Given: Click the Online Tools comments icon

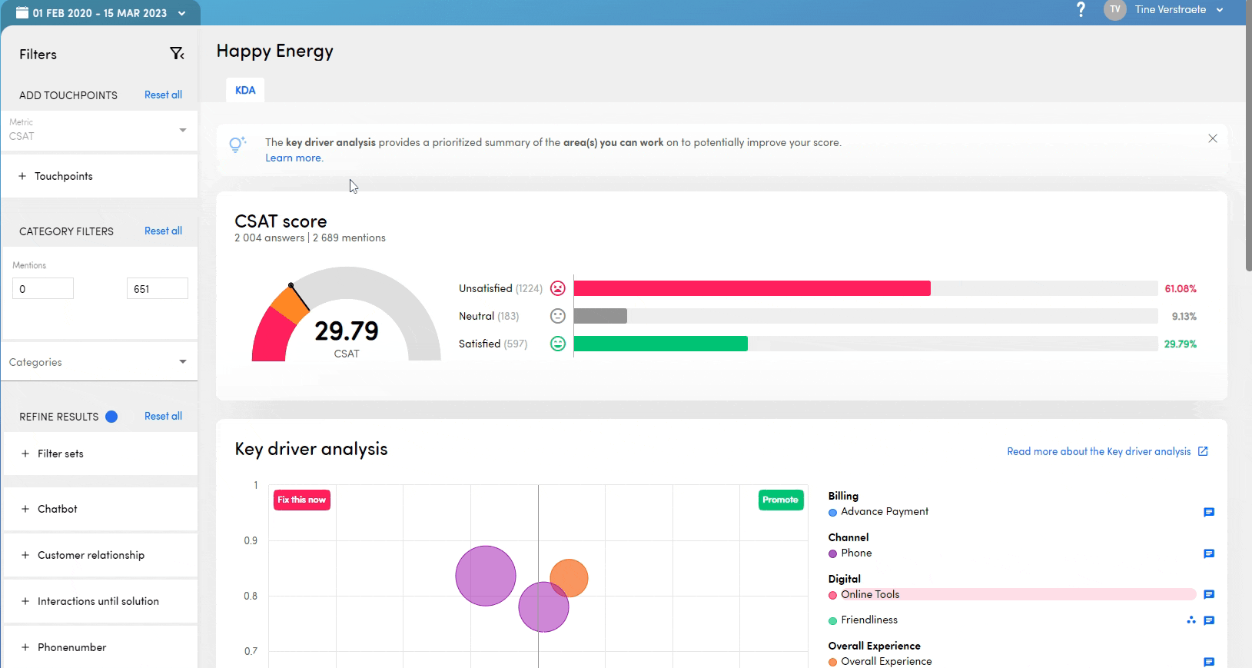Looking at the screenshot, I should pyautogui.click(x=1208, y=594).
